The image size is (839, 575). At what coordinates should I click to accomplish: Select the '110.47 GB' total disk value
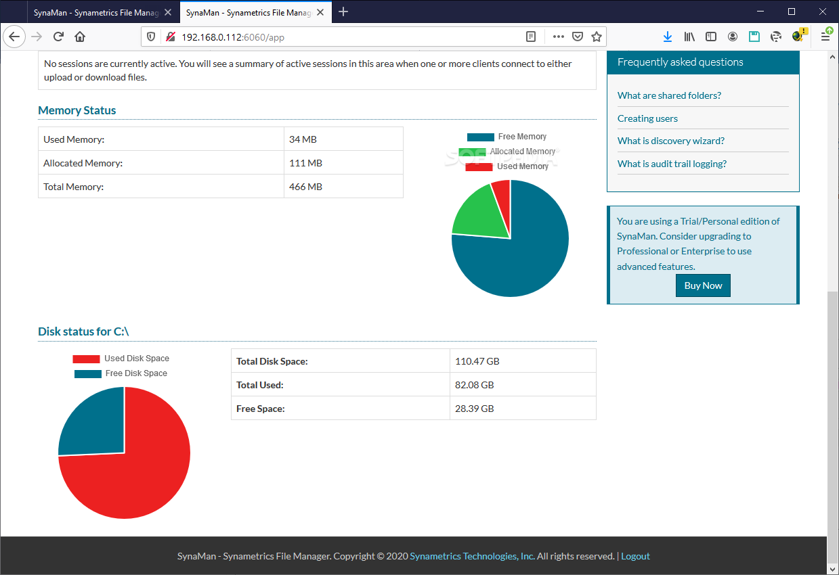pos(477,361)
